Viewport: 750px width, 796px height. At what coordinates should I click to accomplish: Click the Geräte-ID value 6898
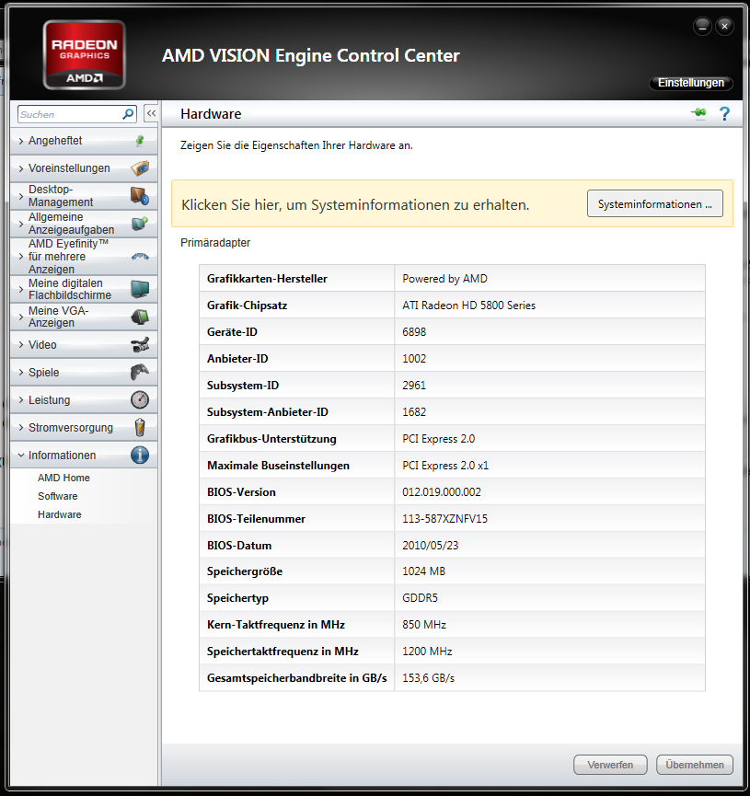(x=414, y=332)
